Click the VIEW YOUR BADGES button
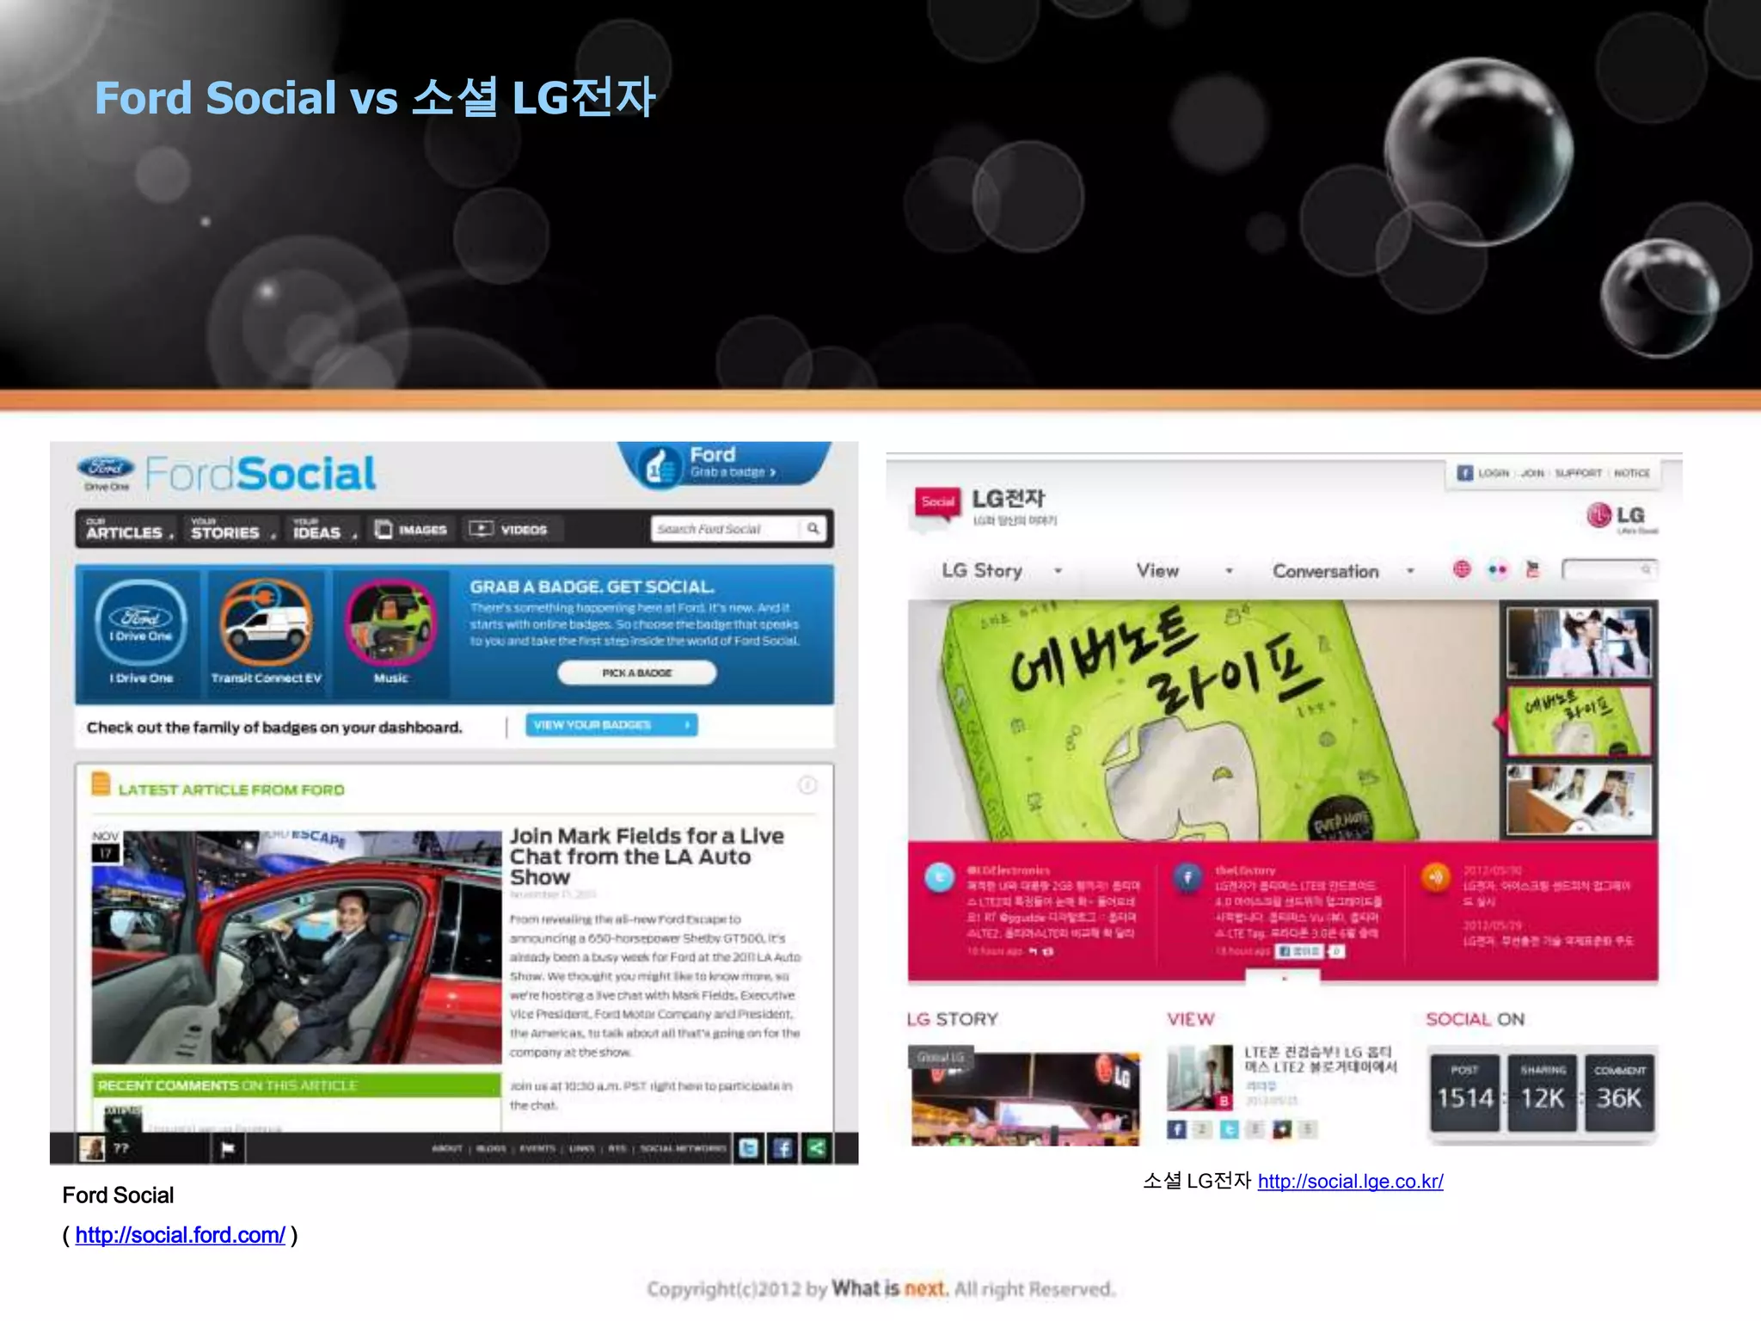The height and width of the screenshot is (1321, 1761). tap(611, 725)
